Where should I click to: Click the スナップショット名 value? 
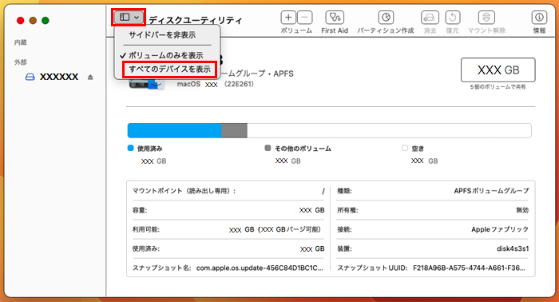coord(260,268)
